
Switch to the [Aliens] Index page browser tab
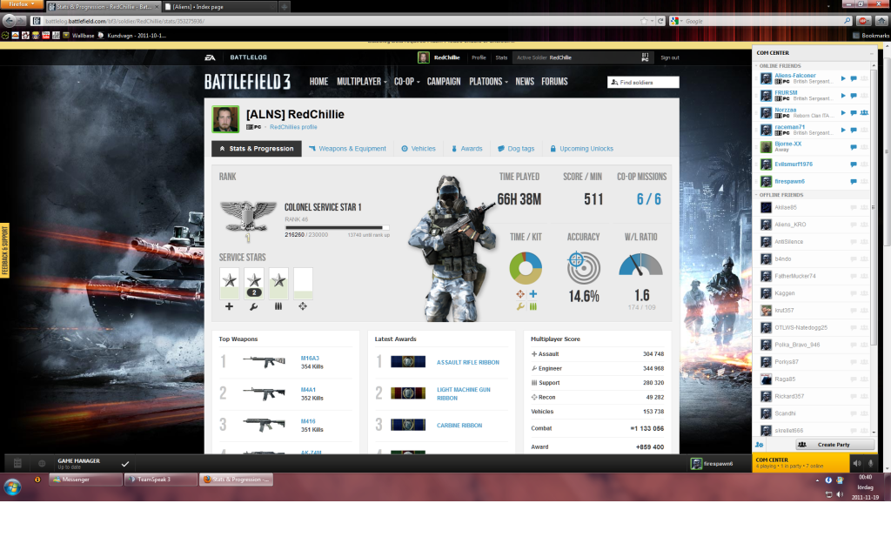point(219,7)
